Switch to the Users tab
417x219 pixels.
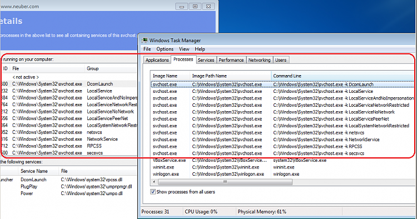[281, 60]
